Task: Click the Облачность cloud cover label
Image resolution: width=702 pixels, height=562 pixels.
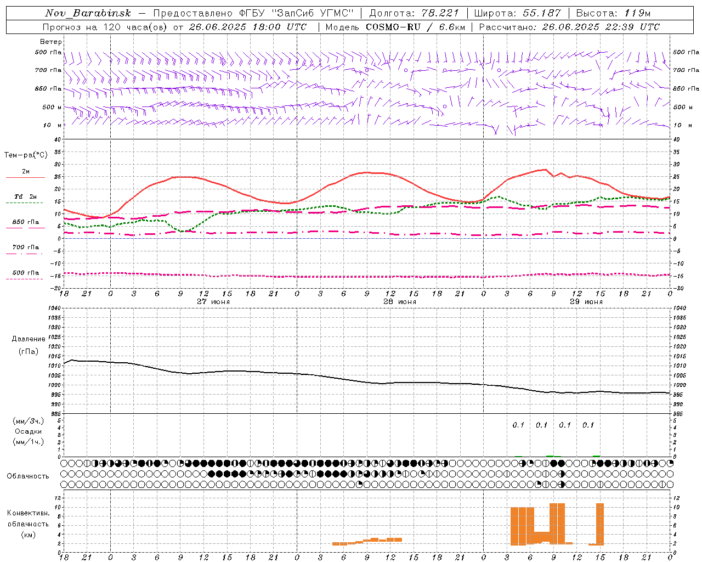Action: tap(28, 476)
